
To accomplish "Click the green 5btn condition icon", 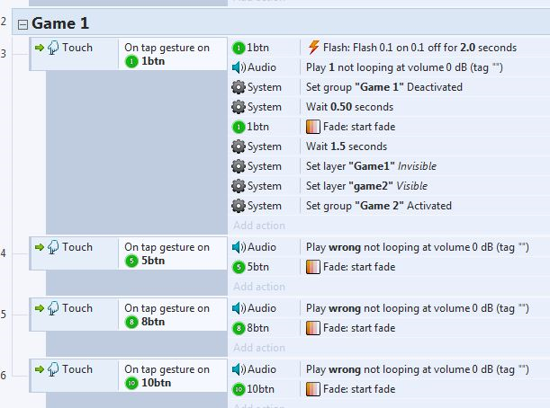I will point(132,262).
